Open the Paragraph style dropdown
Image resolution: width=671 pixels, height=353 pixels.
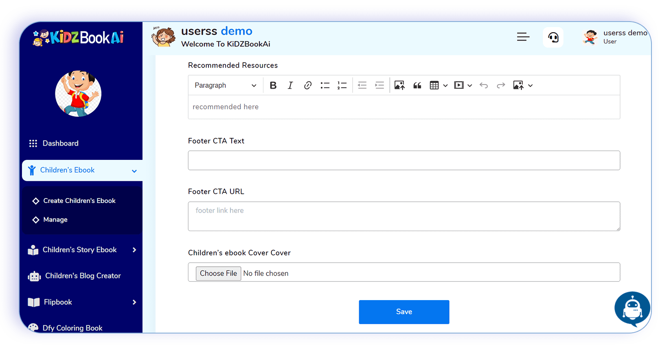[225, 85]
